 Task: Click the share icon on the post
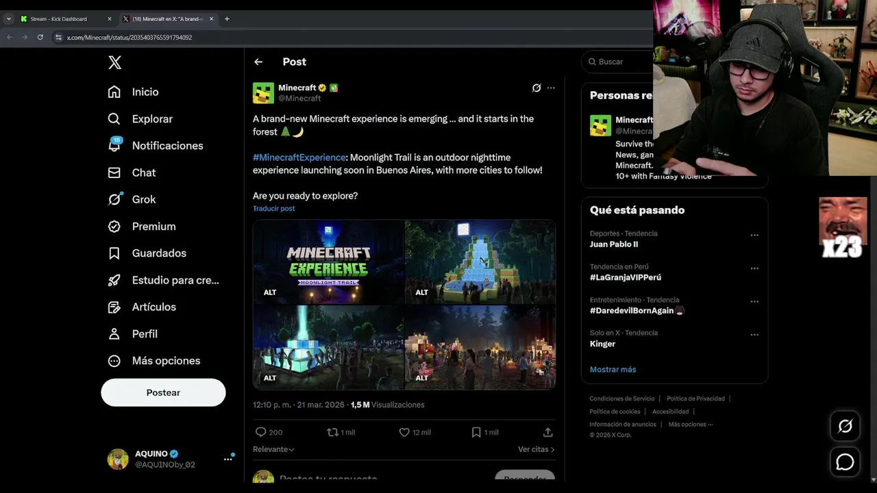pyautogui.click(x=548, y=432)
